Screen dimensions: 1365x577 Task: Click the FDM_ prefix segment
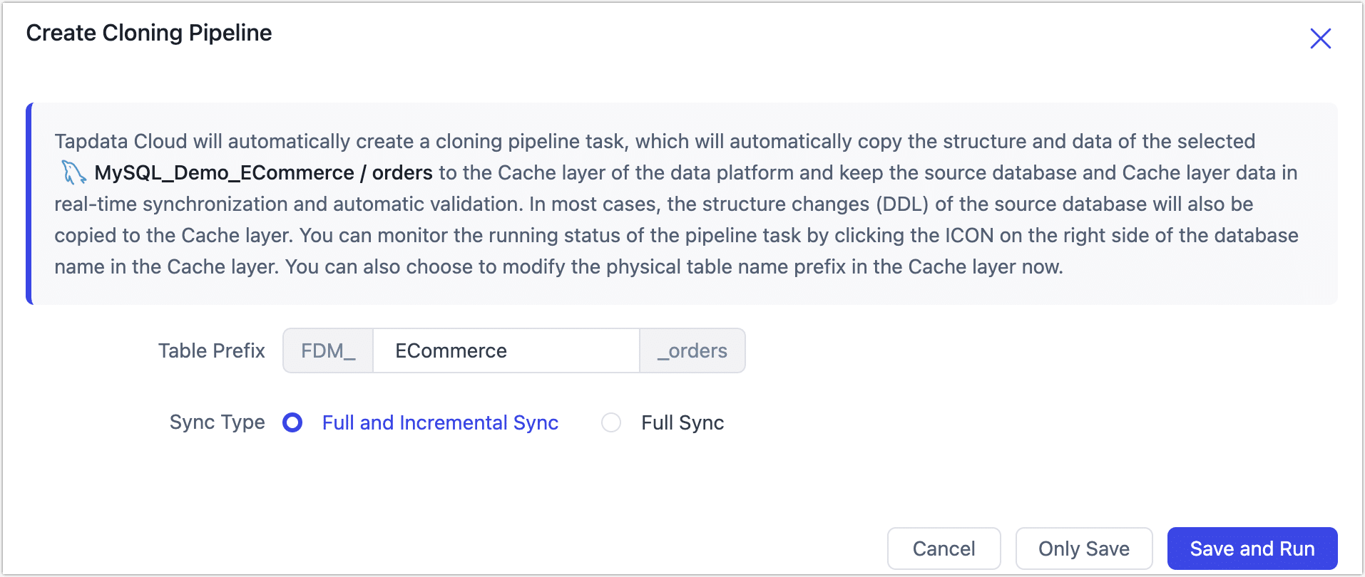pyautogui.click(x=327, y=350)
